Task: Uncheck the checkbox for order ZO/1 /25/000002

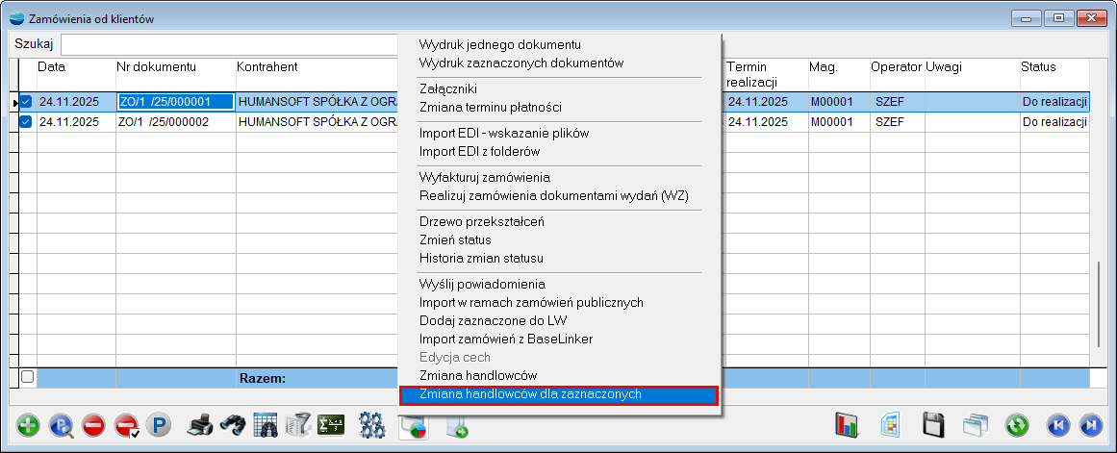Action: (26, 121)
